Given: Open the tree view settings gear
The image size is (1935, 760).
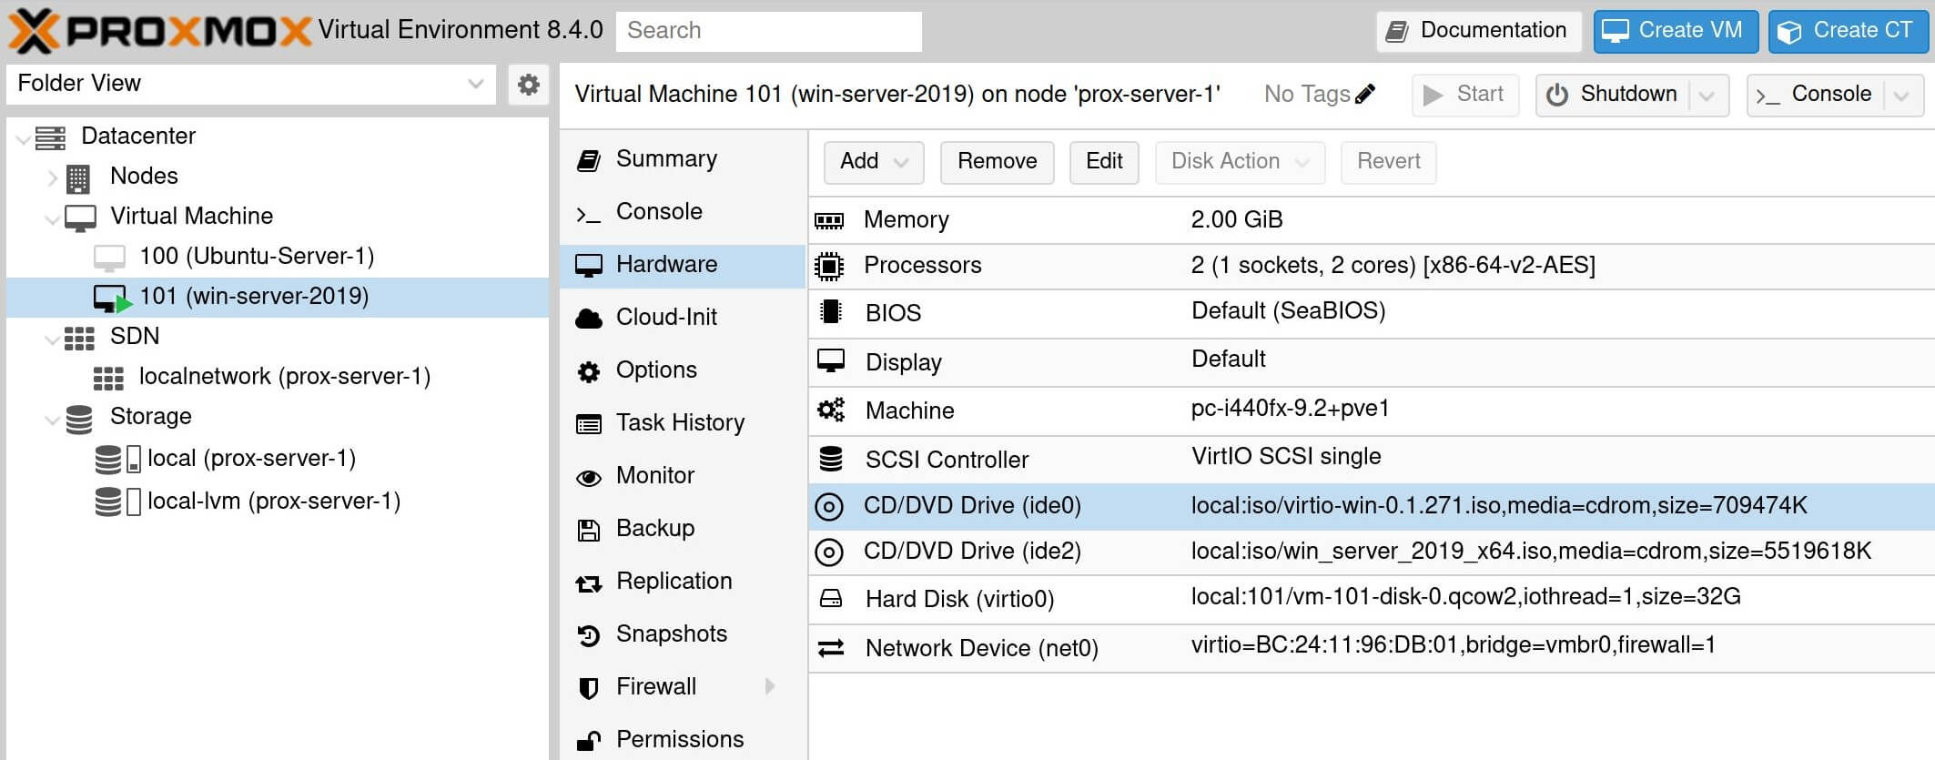Looking at the screenshot, I should (x=528, y=85).
